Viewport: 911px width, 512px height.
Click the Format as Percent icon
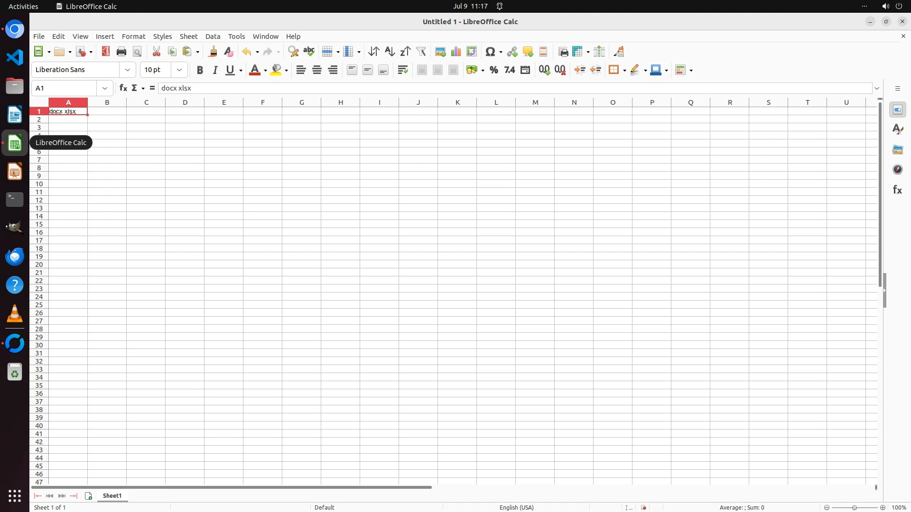(x=494, y=70)
